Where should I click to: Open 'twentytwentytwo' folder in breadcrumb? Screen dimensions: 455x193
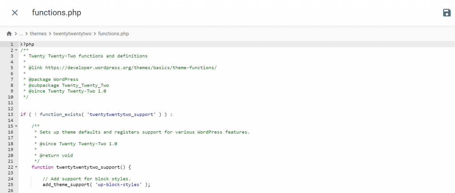[x=72, y=34]
